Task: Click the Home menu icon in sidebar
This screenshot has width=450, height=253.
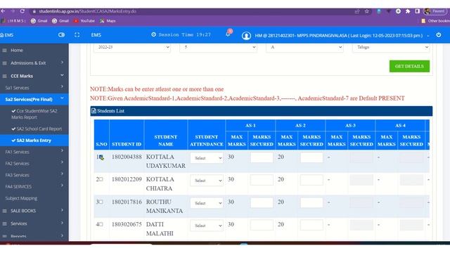Action: [x=5, y=51]
